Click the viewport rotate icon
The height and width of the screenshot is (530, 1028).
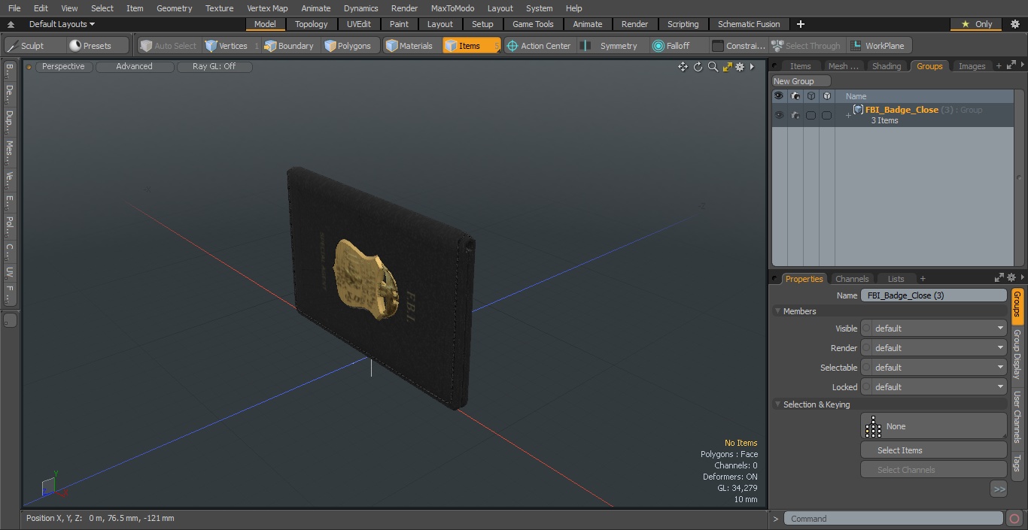click(698, 67)
